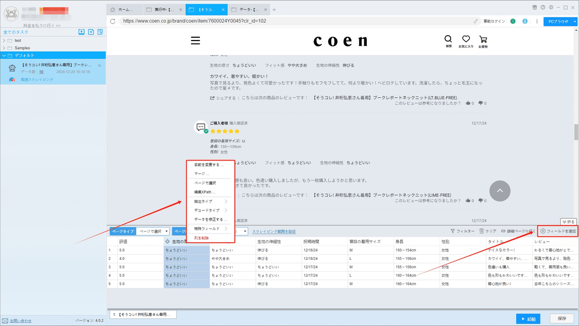Choose 編集XPath in the context menu
Image resolution: width=579 pixels, height=326 pixels.
click(x=210, y=192)
